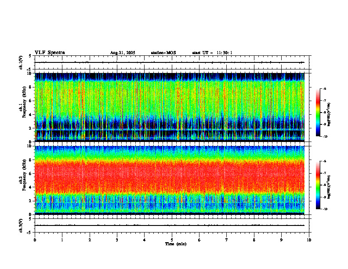Image resolution: width=348 pixels, height=269 pixels.
Task: Click the 'Time (min)' axis label
Action: coord(176,244)
